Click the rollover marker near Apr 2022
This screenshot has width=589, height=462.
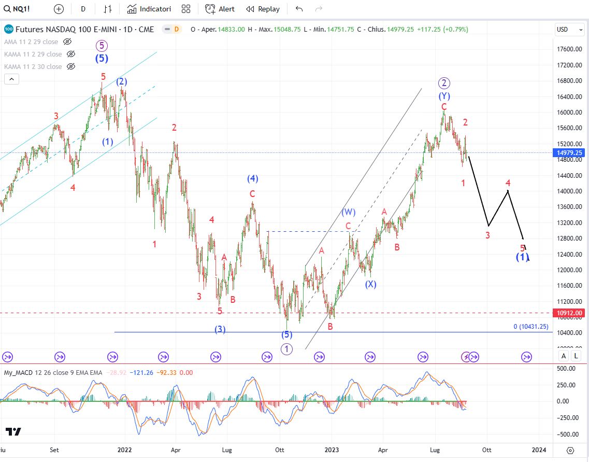163,357
